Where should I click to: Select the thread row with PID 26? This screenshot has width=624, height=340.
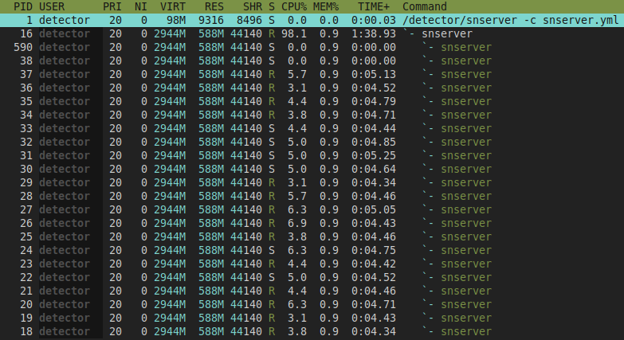click(x=312, y=223)
